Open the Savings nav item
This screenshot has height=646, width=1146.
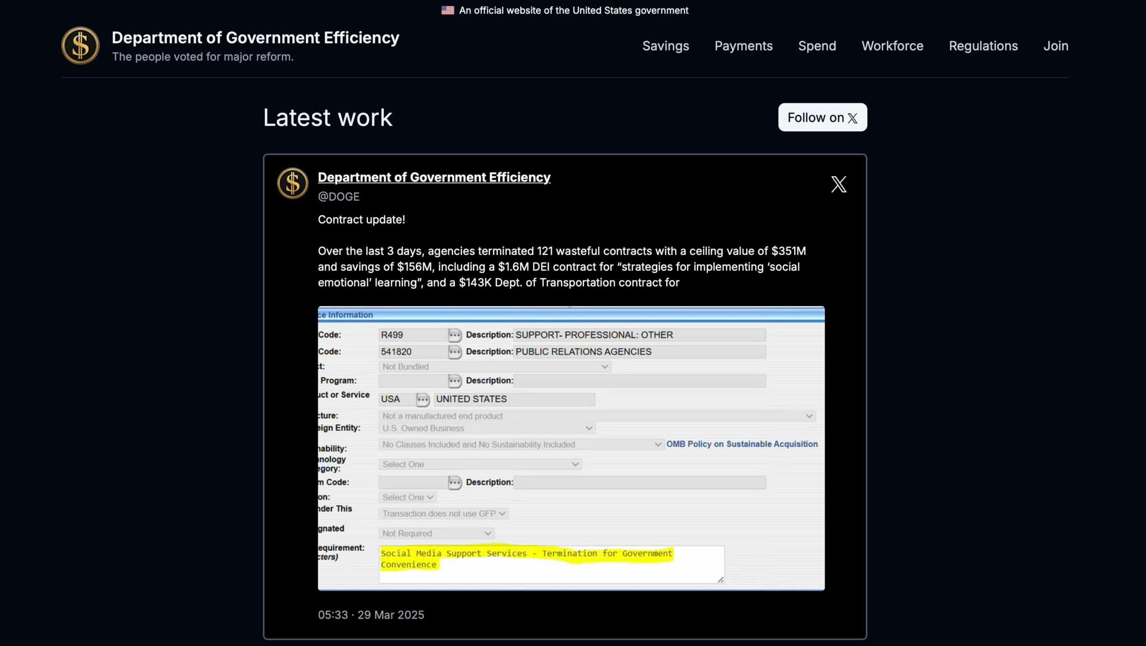(666, 46)
